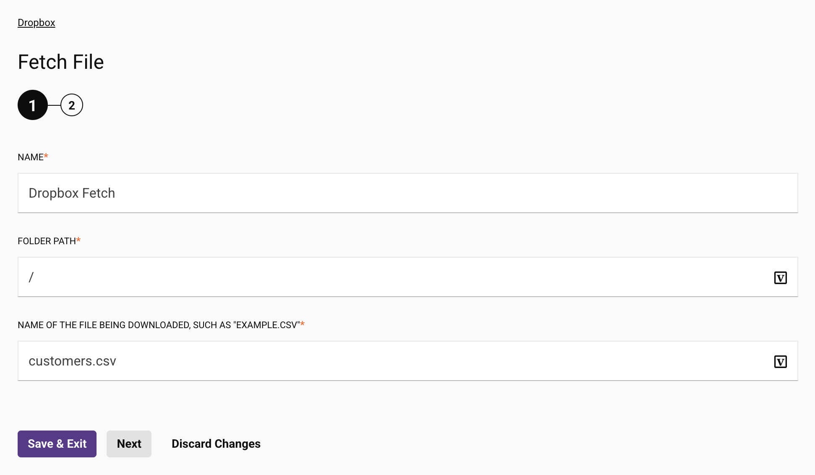Click the FOLDER PATH label text
The image size is (815, 475).
coord(47,241)
